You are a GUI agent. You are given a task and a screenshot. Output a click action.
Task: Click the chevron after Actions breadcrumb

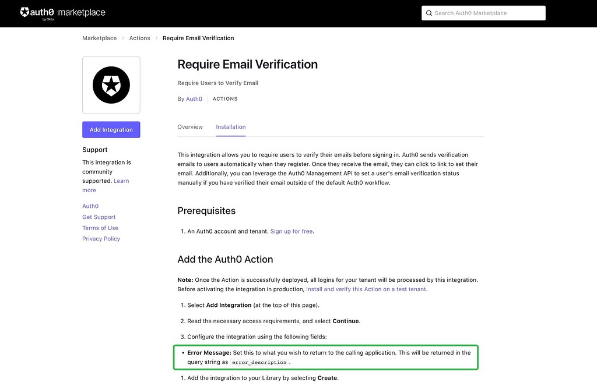(x=156, y=38)
